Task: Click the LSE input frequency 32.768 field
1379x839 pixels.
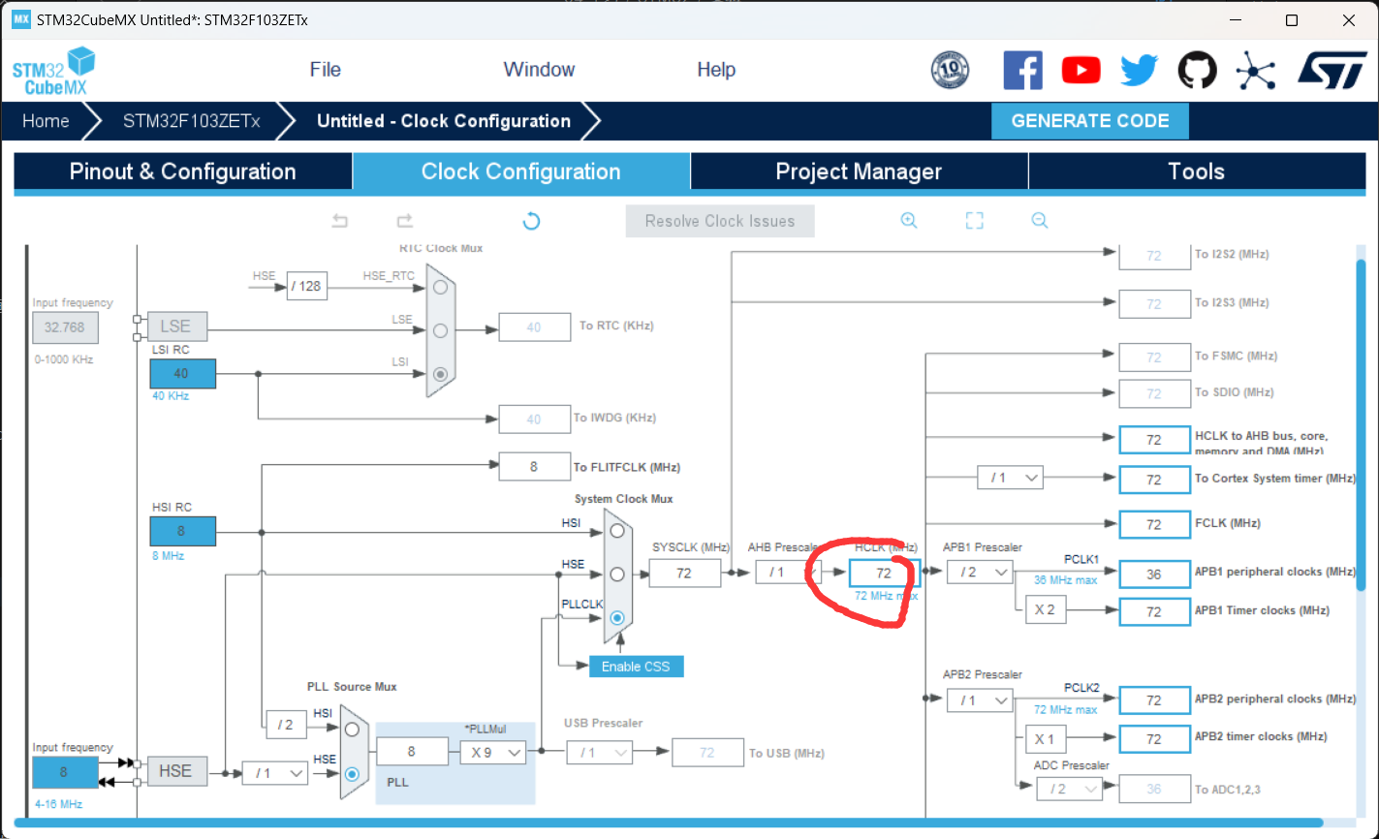Action: [65, 327]
